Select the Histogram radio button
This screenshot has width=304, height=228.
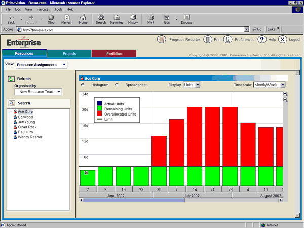pyautogui.click(x=83, y=85)
